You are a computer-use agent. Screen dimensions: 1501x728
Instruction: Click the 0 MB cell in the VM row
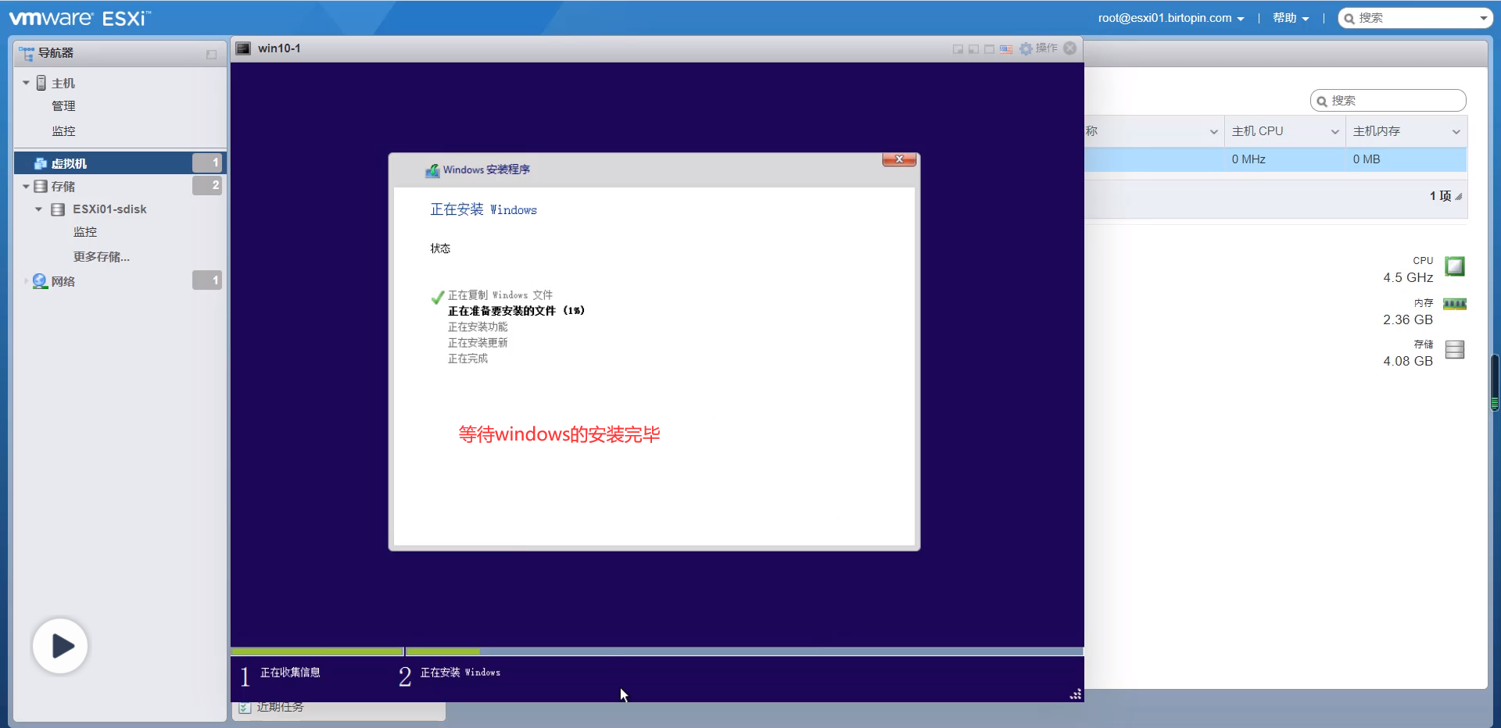pyautogui.click(x=1367, y=159)
